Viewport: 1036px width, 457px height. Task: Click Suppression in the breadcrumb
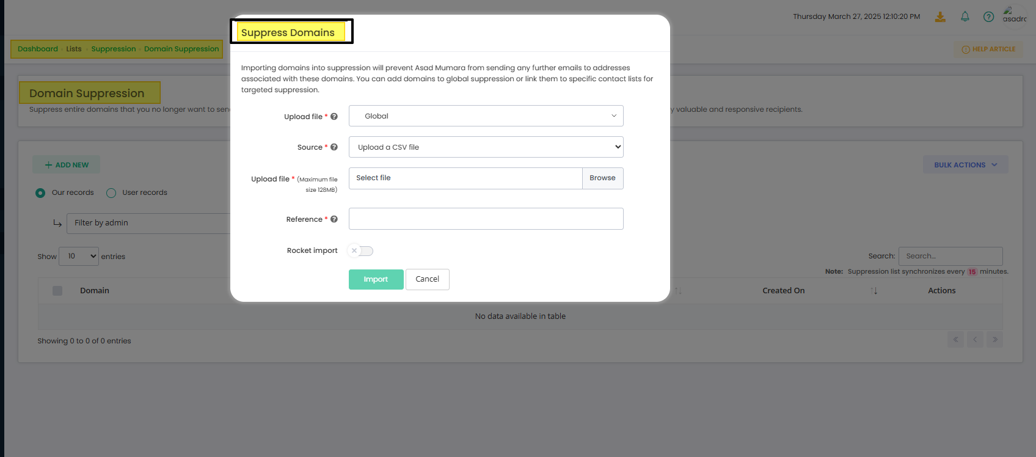114,49
